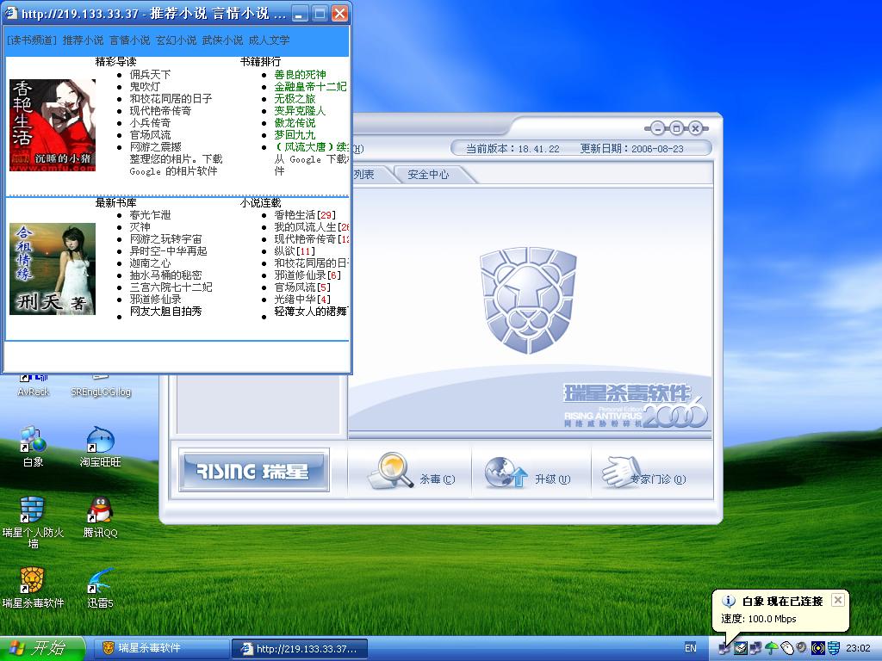Open 金融皇帝十二妃 ranking link
Screen dimensions: 882x661
click(310, 87)
